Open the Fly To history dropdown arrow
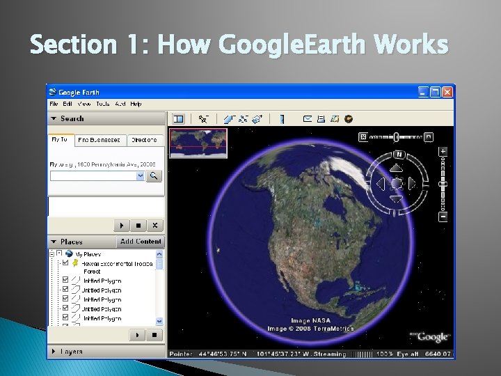Viewport: 501px width, 376px height. tap(140, 176)
